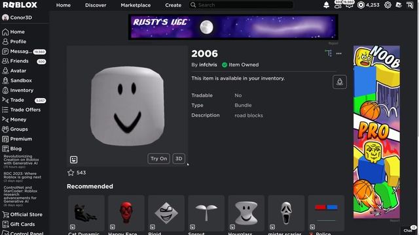The height and width of the screenshot is (235, 419).
Task: Click the Profile person icon in sidebar
Action: [x=5, y=42]
